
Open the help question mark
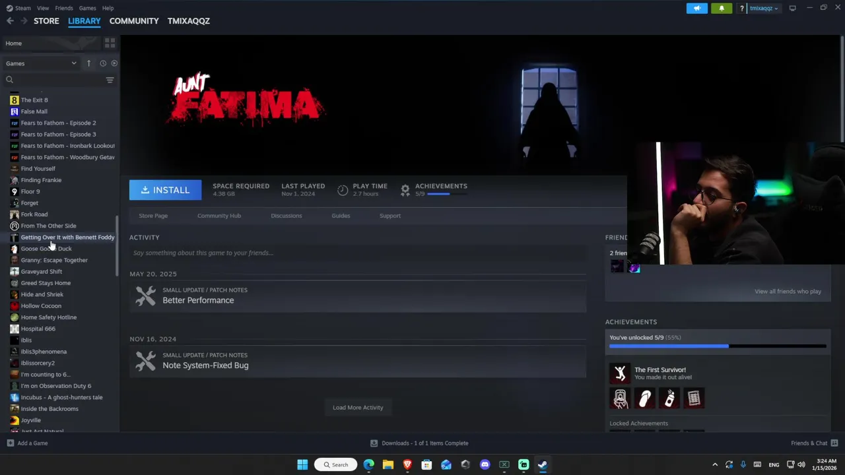pos(742,9)
